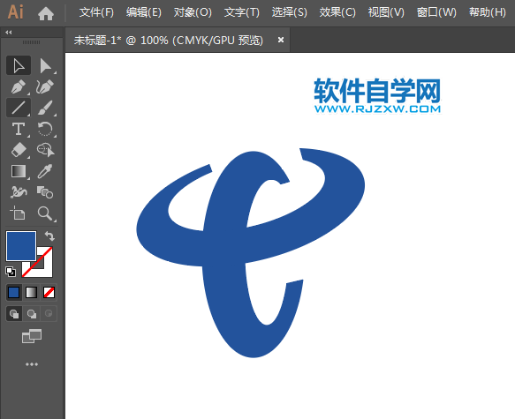Image resolution: width=515 pixels, height=419 pixels.
Task: Select the Symbol Sprayer tool
Action: click(x=19, y=192)
